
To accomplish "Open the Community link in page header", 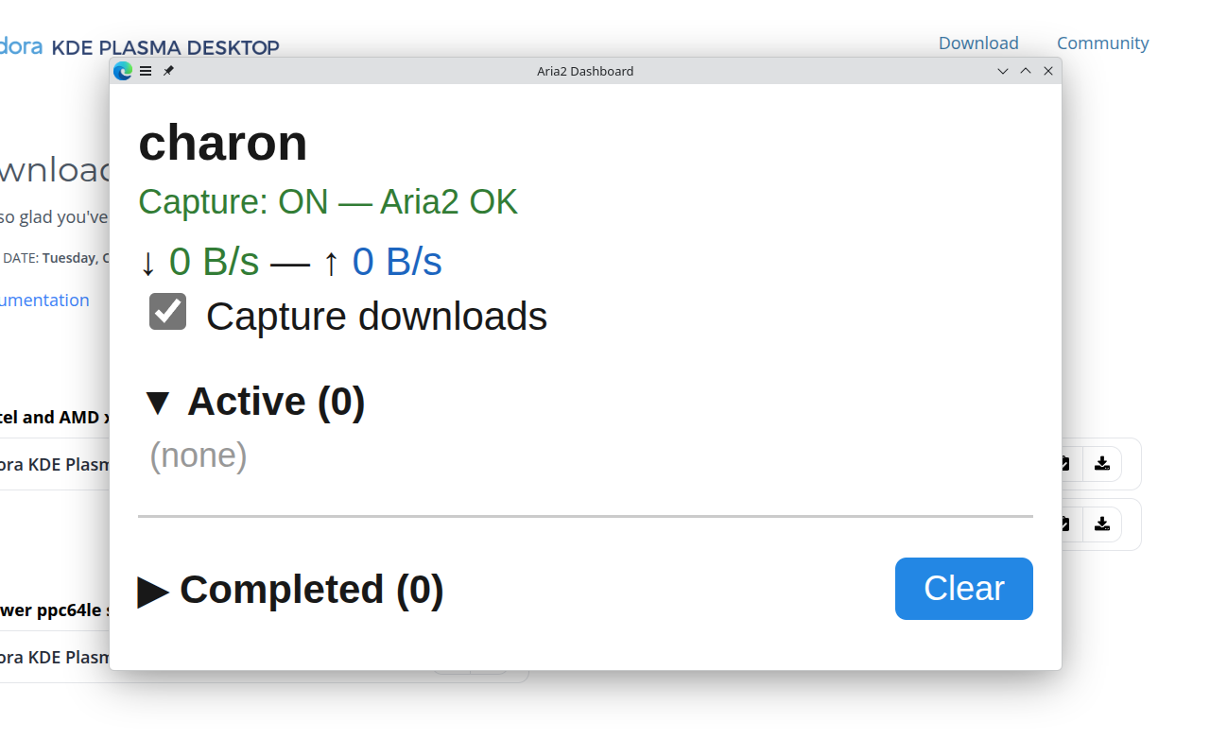I will click(1102, 43).
